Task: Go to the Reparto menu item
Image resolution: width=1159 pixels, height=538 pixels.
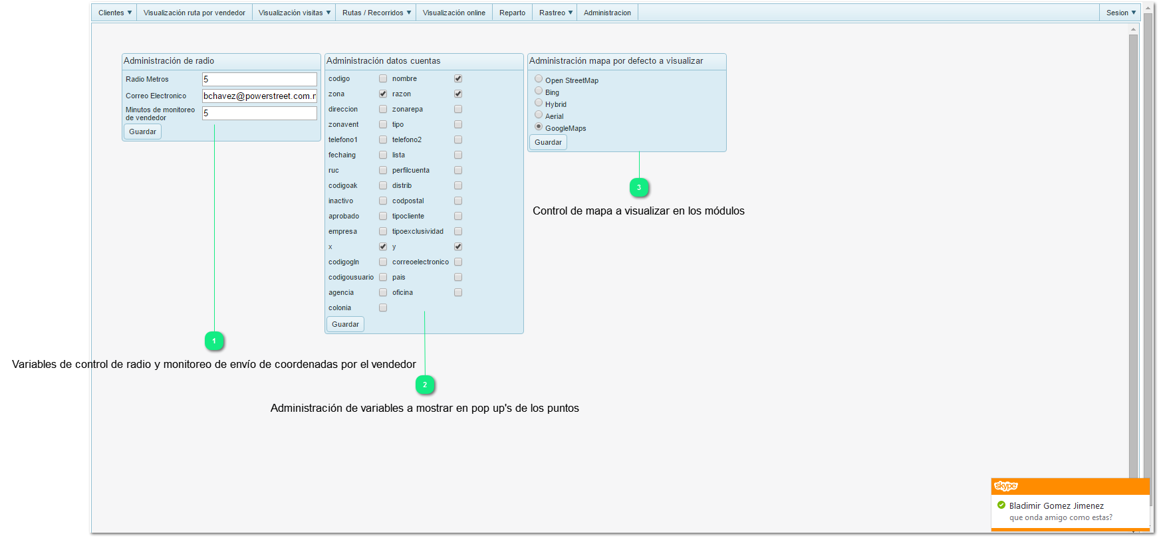Action: point(512,13)
